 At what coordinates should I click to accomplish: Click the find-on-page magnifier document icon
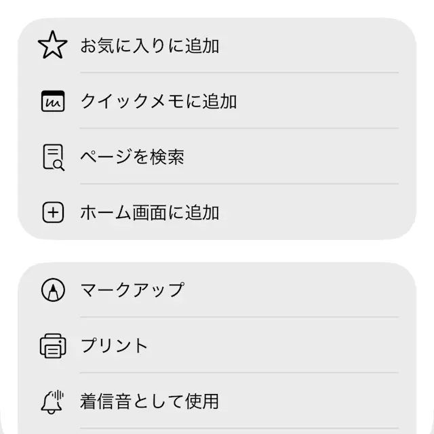[x=52, y=157]
